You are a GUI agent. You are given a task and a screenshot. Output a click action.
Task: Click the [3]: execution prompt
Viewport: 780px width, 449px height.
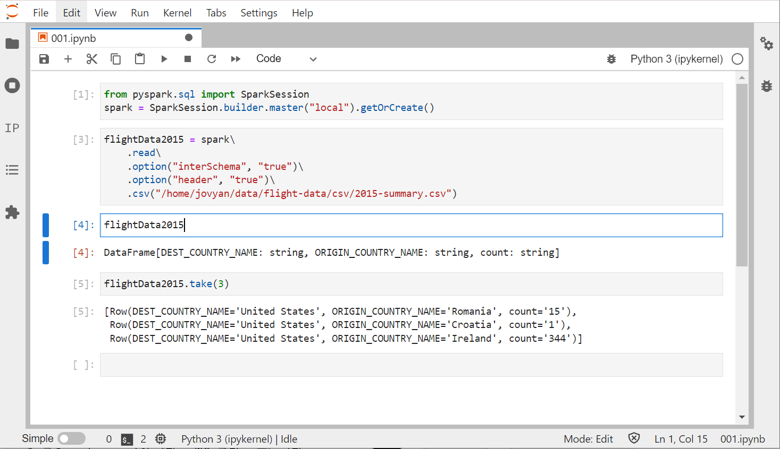[x=83, y=140]
